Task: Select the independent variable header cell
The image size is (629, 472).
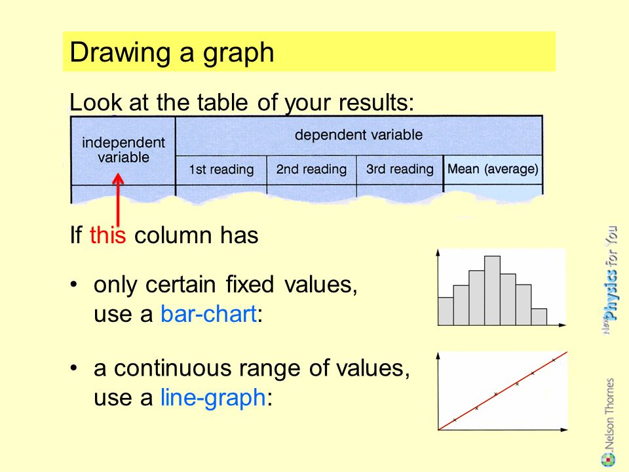Action: (123, 151)
